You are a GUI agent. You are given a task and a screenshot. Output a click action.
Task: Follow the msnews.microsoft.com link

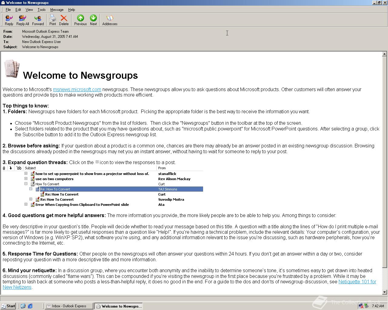point(77,89)
